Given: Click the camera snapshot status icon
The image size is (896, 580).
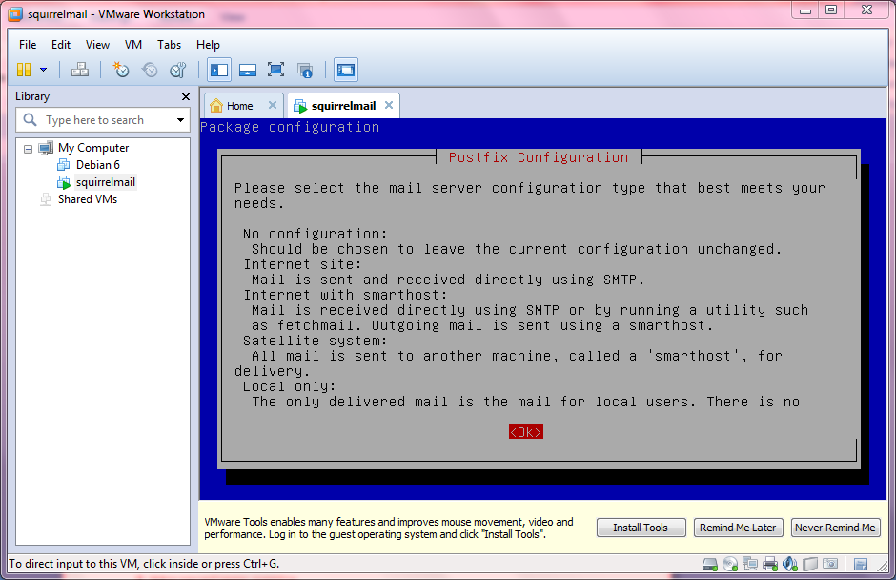Looking at the screenshot, I should (x=830, y=564).
